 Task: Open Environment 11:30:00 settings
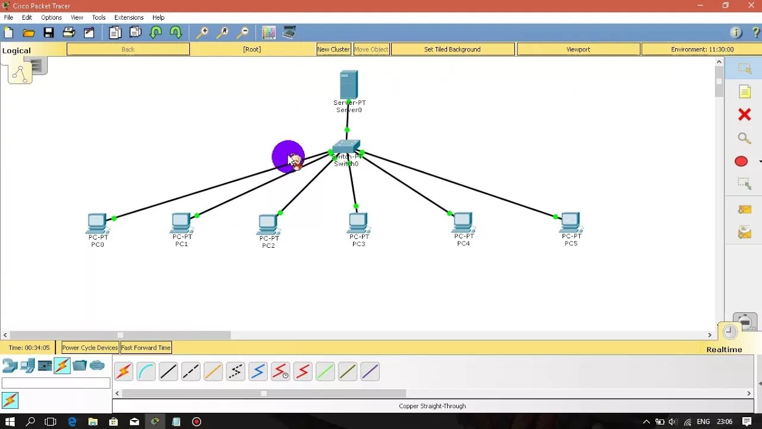click(702, 49)
